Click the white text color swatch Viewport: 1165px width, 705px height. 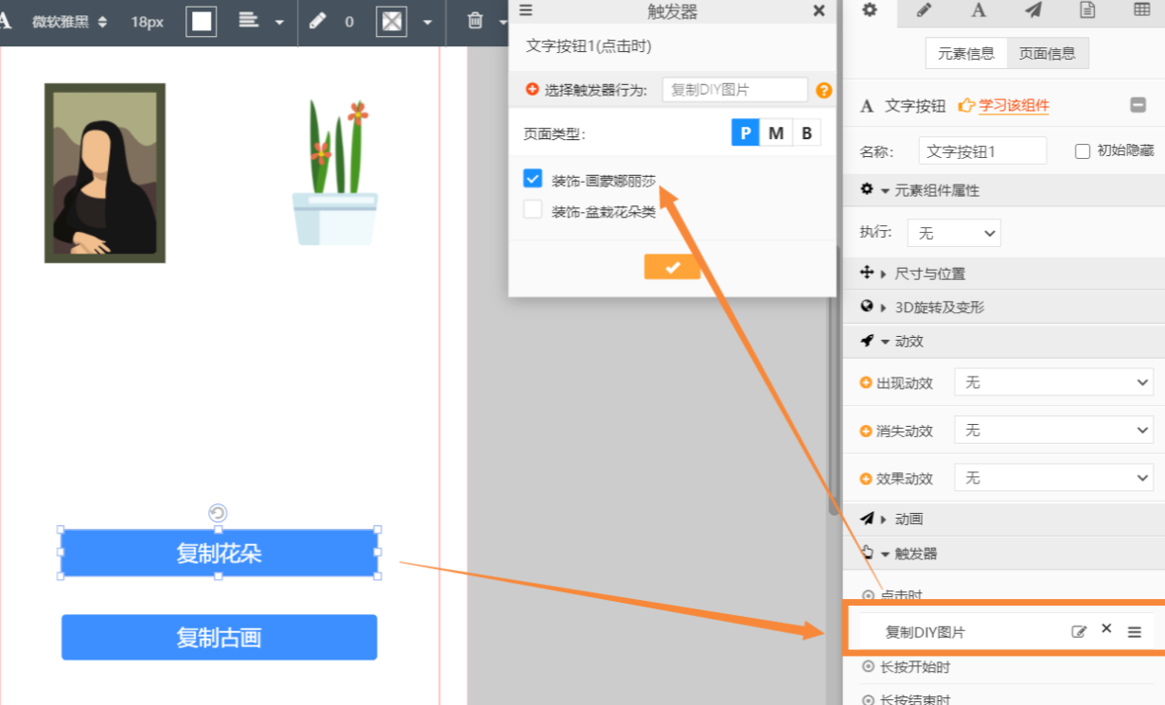(x=201, y=21)
